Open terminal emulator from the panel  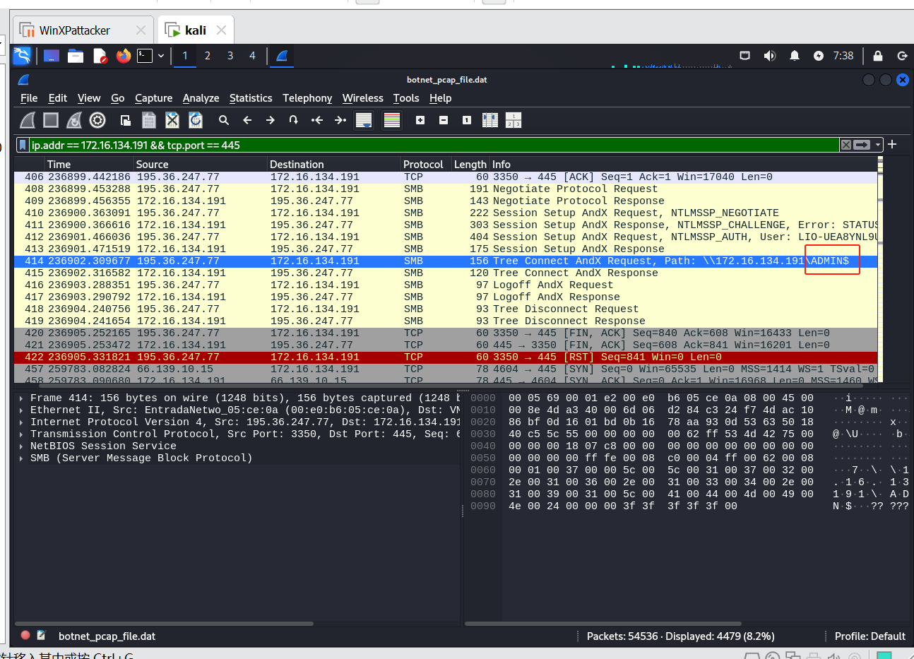click(x=145, y=56)
